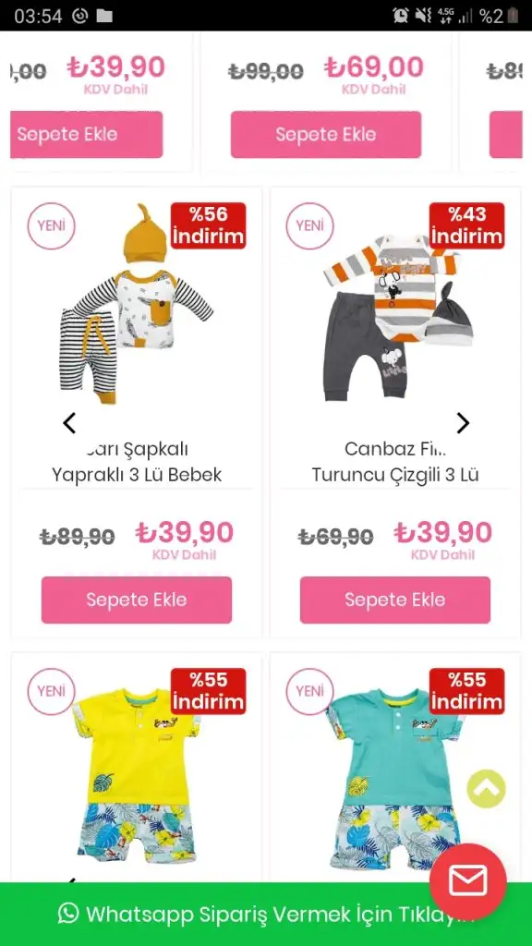Tap the %56 İndirim discount badge
The height and width of the screenshot is (946, 532).
coord(208,225)
